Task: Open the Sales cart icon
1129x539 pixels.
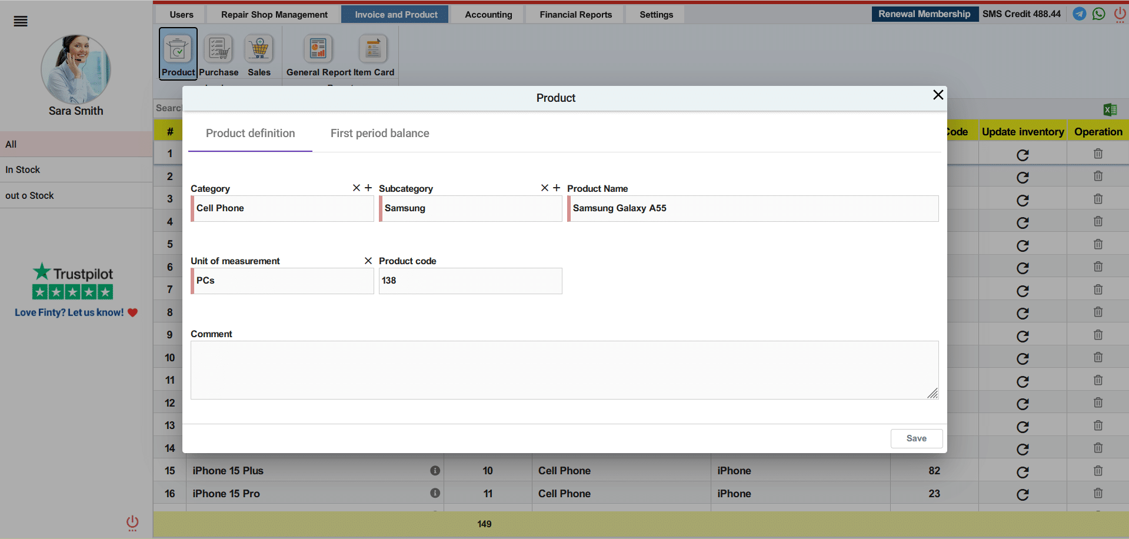Action: tap(259, 49)
